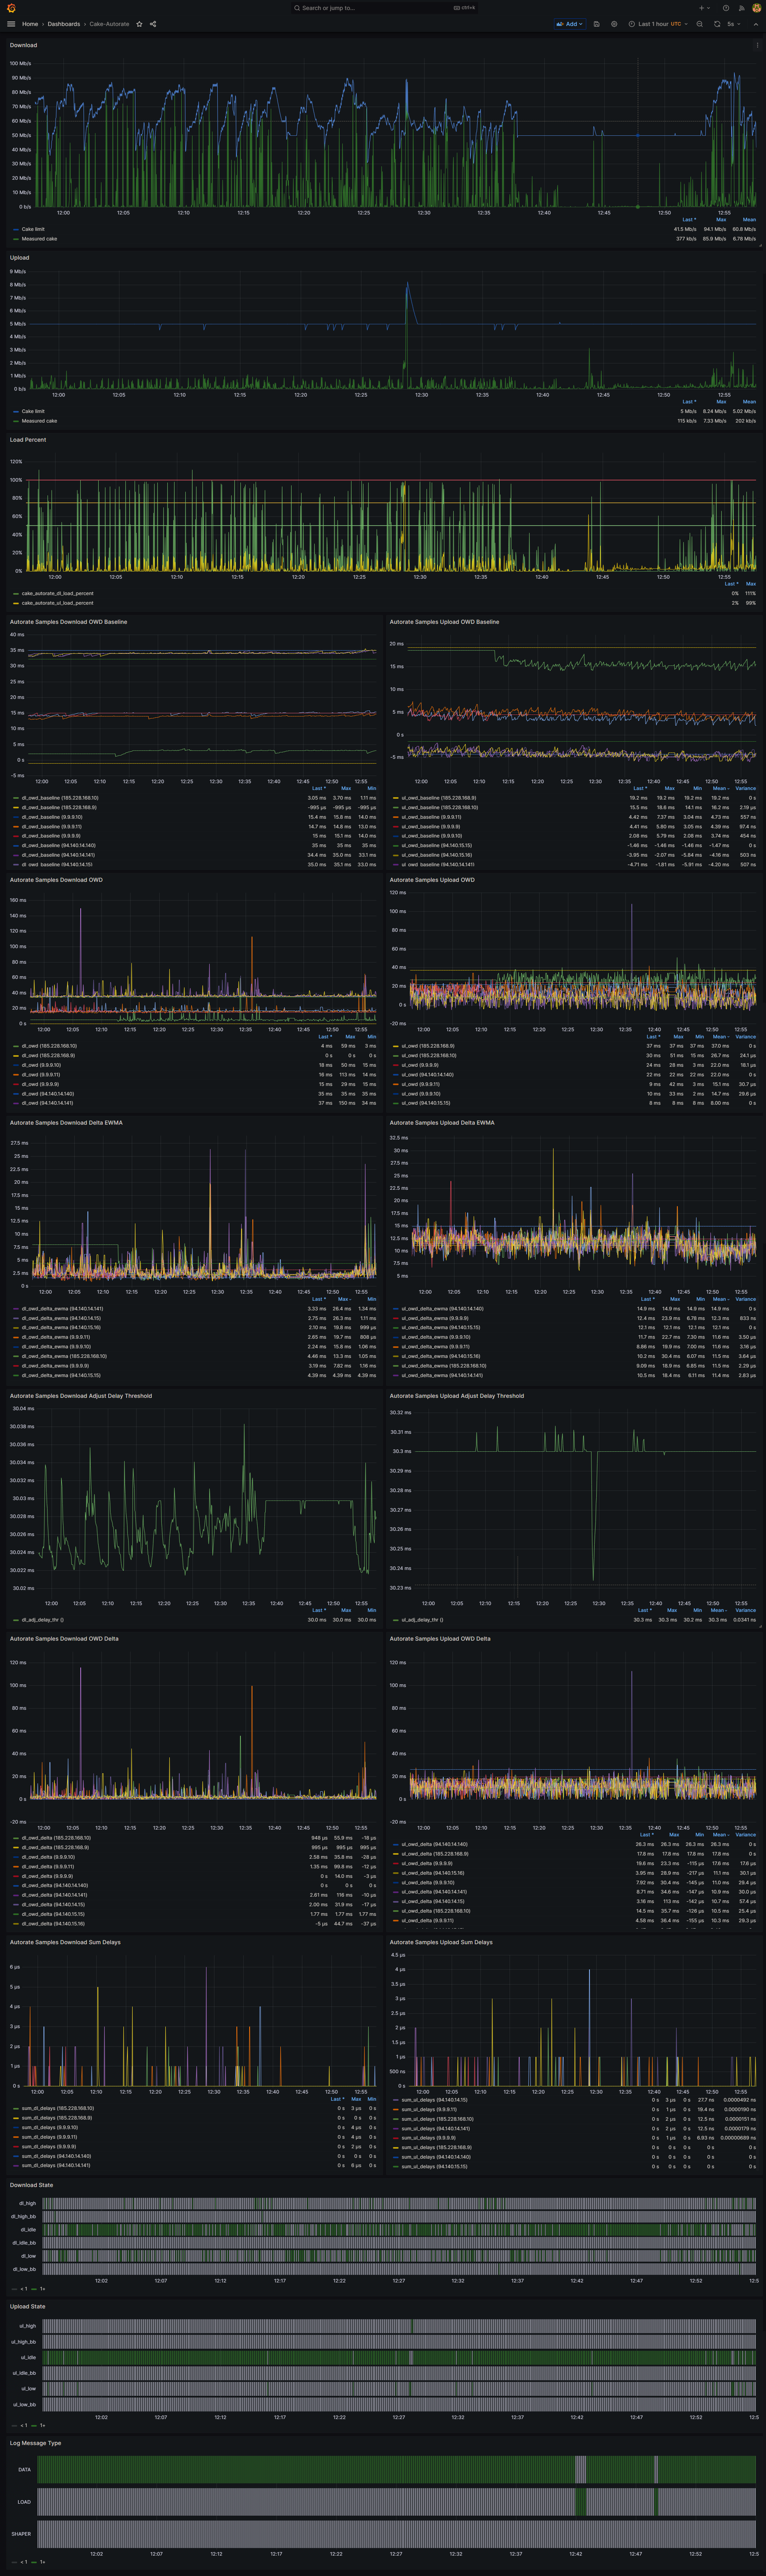Click the search magnifier icon
This screenshot has width=766, height=2576.
[x=297, y=8]
